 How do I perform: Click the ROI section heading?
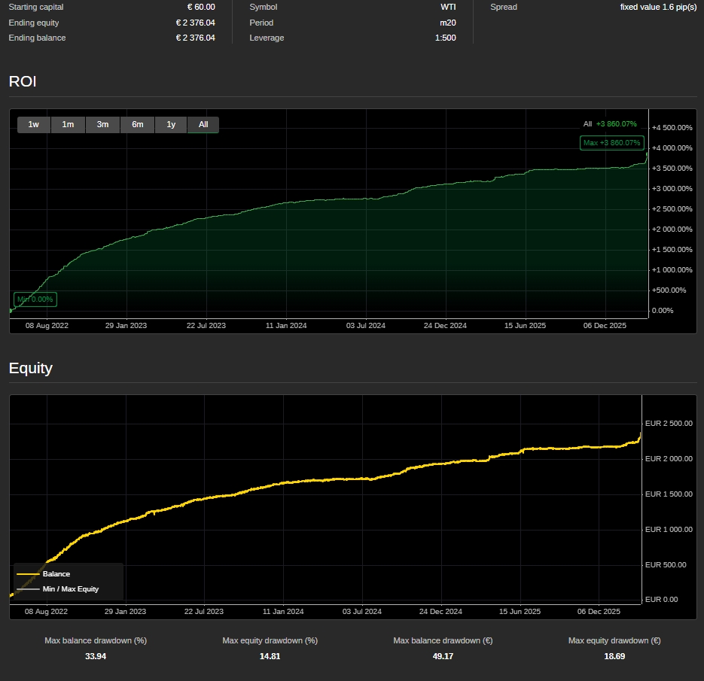point(22,81)
